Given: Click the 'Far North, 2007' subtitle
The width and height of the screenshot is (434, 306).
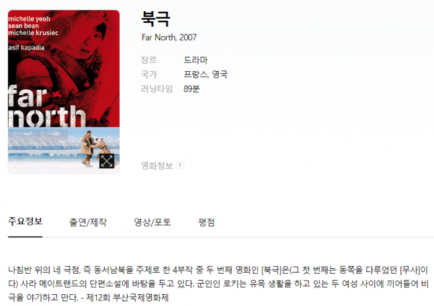Looking at the screenshot, I should (x=169, y=37).
